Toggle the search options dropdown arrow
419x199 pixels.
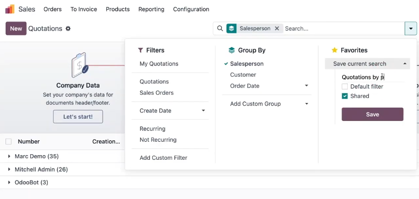[x=411, y=29]
